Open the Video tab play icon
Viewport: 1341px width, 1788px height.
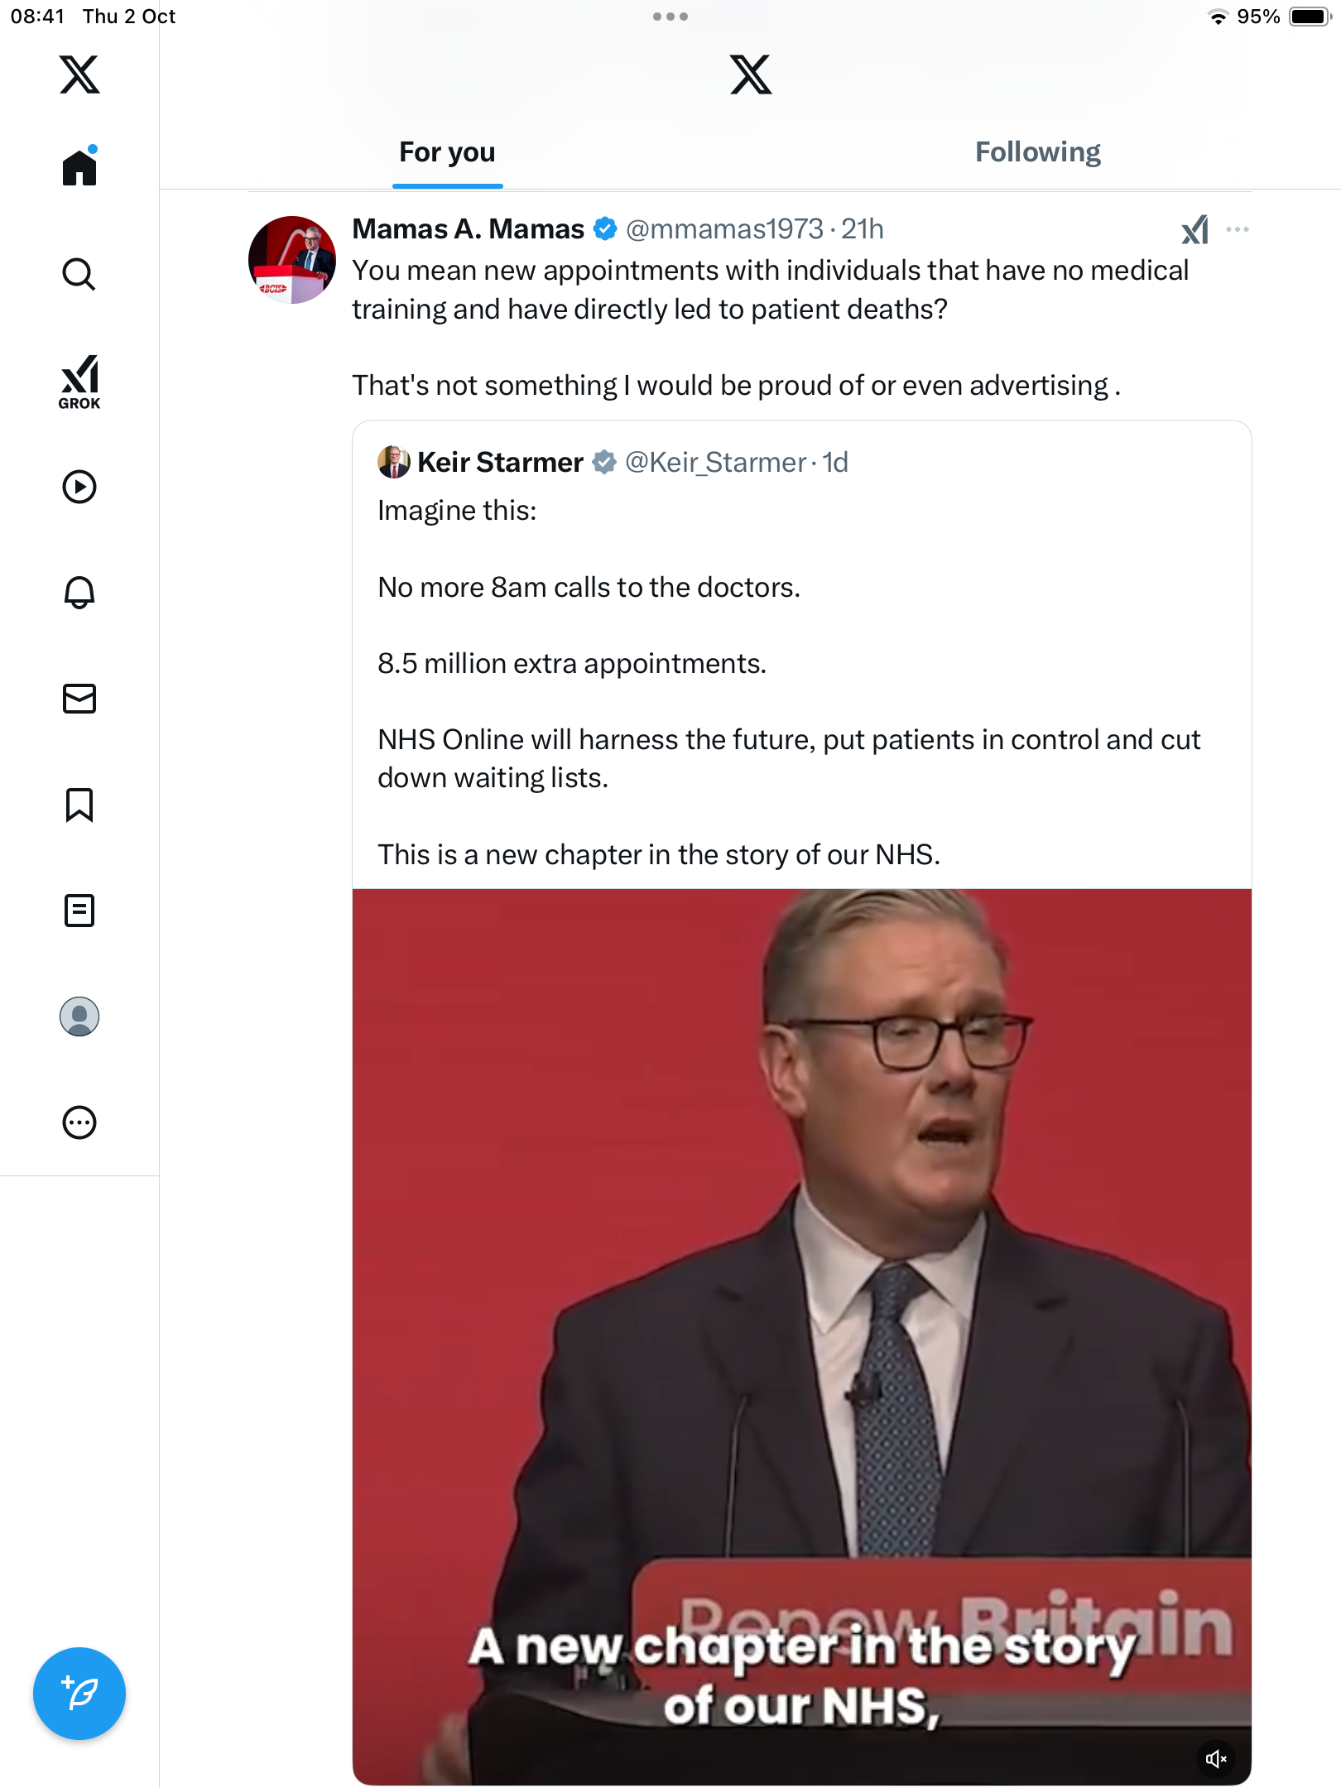79,487
